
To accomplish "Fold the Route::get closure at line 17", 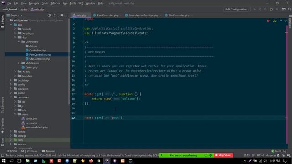I will point(83,94).
